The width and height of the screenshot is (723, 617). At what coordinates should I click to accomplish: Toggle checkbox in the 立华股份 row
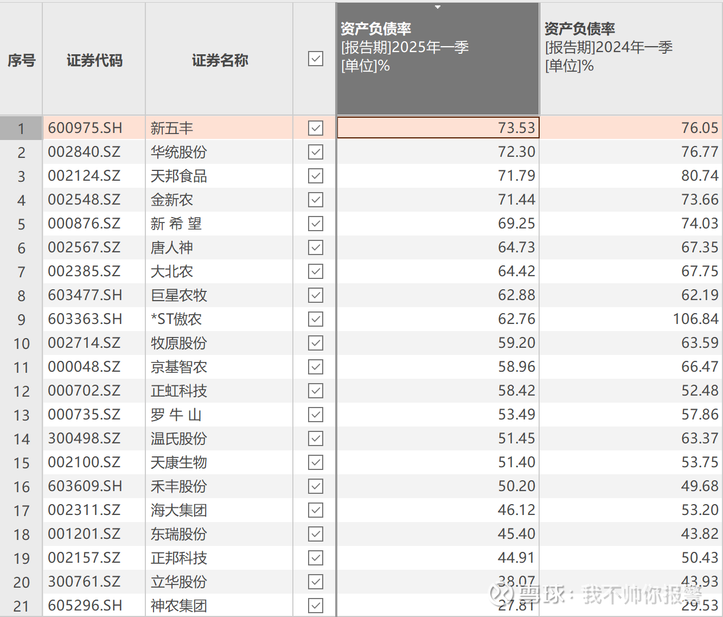(x=315, y=582)
